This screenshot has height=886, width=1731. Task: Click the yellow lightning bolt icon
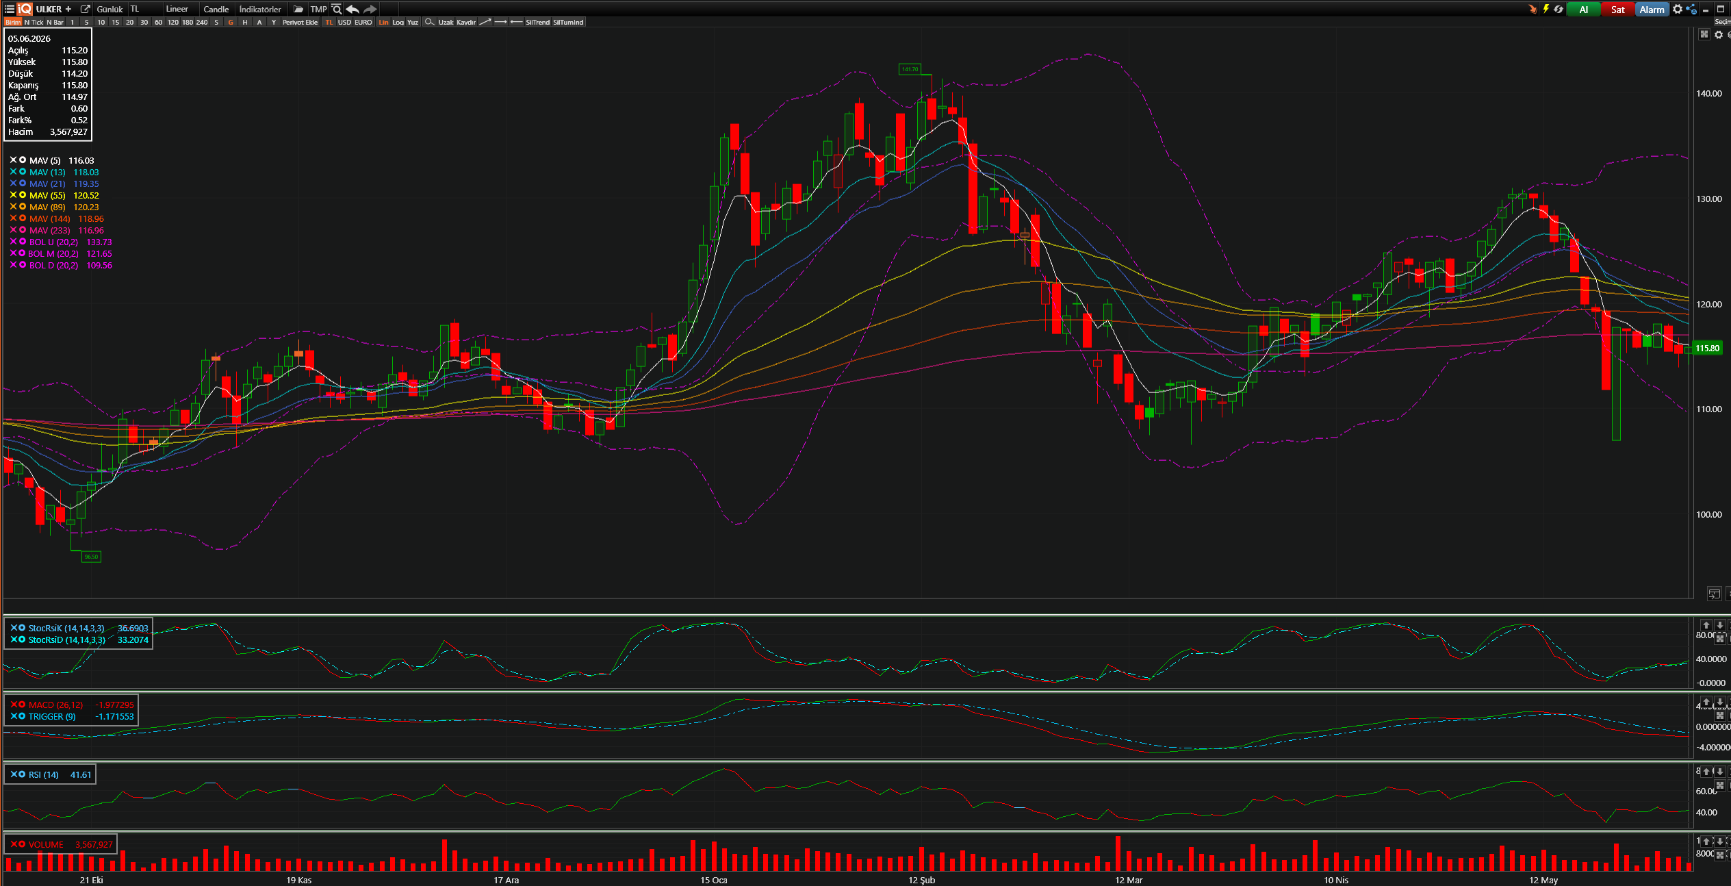[1546, 9]
